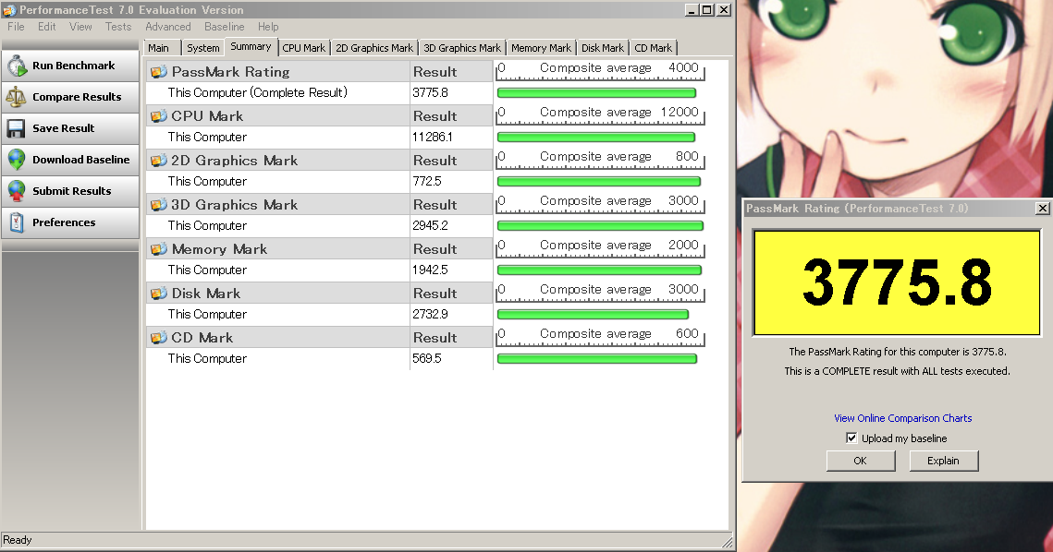Viewport: 1053px width, 552px height.
Task: Click the 2D Graphics Mark section header text
Action: pyautogui.click(x=234, y=161)
